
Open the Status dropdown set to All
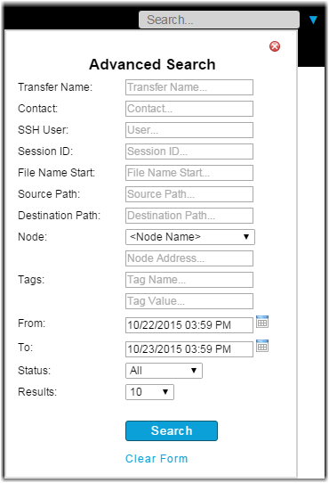[x=164, y=371]
